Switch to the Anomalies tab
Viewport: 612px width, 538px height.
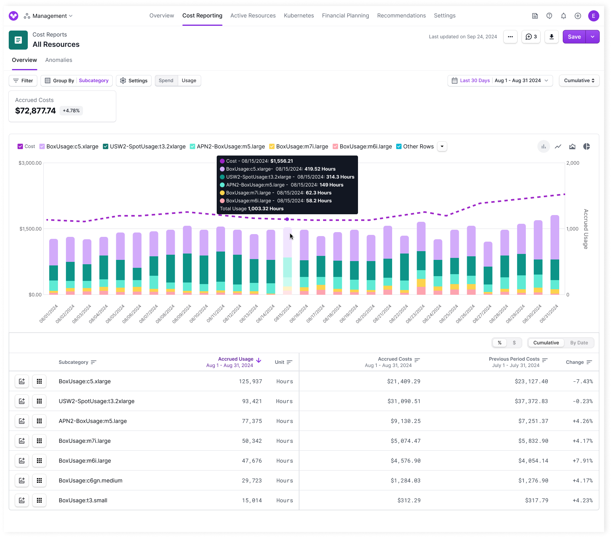tap(59, 60)
